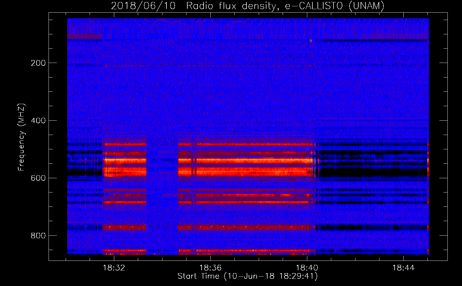The width and height of the screenshot is (462, 286).
Task: Click the 'Frequency (MHZ)' y-axis label
Action: (x=21, y=137)
